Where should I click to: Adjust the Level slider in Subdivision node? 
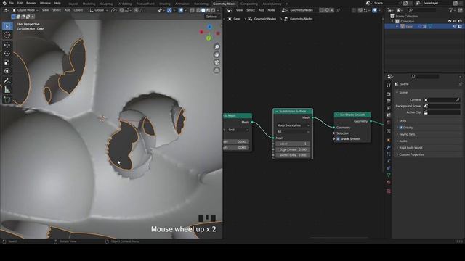(293, 144)
